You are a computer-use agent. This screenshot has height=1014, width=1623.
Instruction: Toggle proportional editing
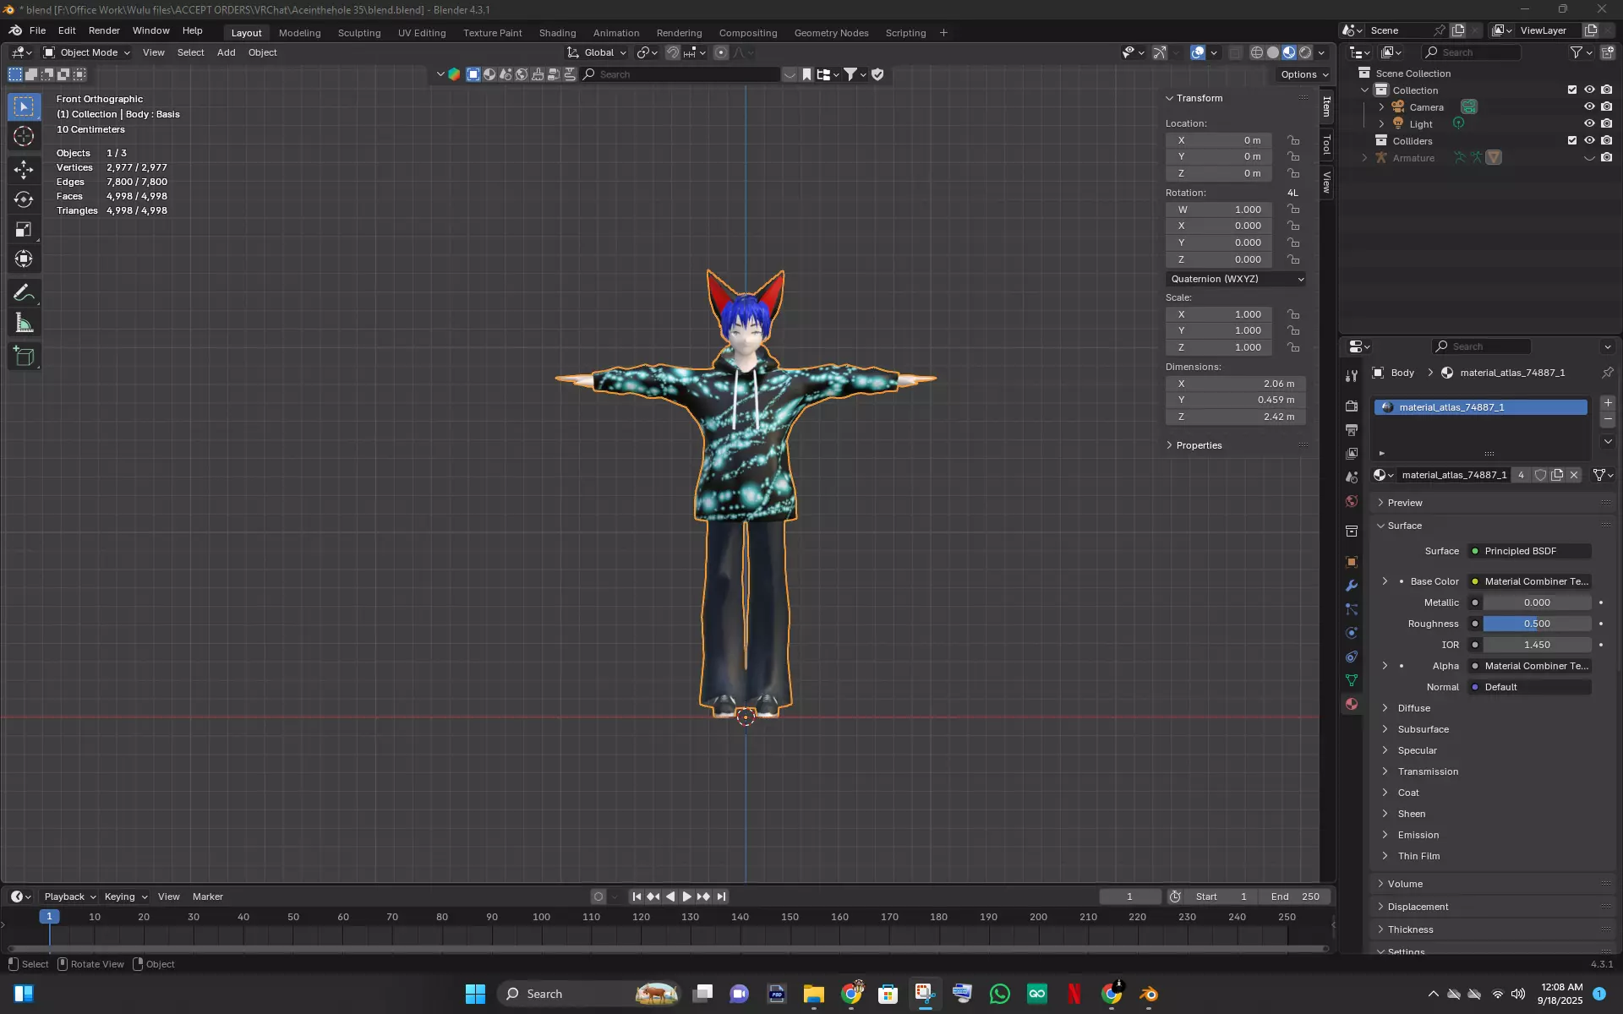pyautogui.click(x=721, y=52)
